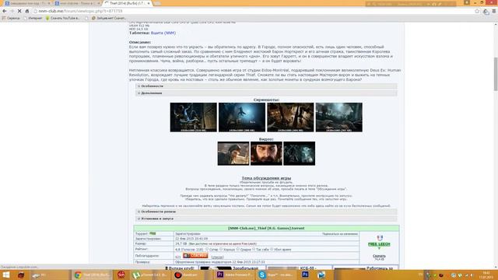
Task: Select the Так себе rating radio button
Action: pos(254,249)
